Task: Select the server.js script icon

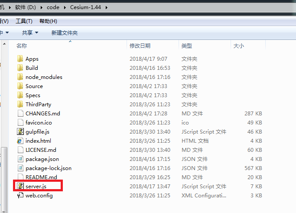Action: [x=20, y=186]
